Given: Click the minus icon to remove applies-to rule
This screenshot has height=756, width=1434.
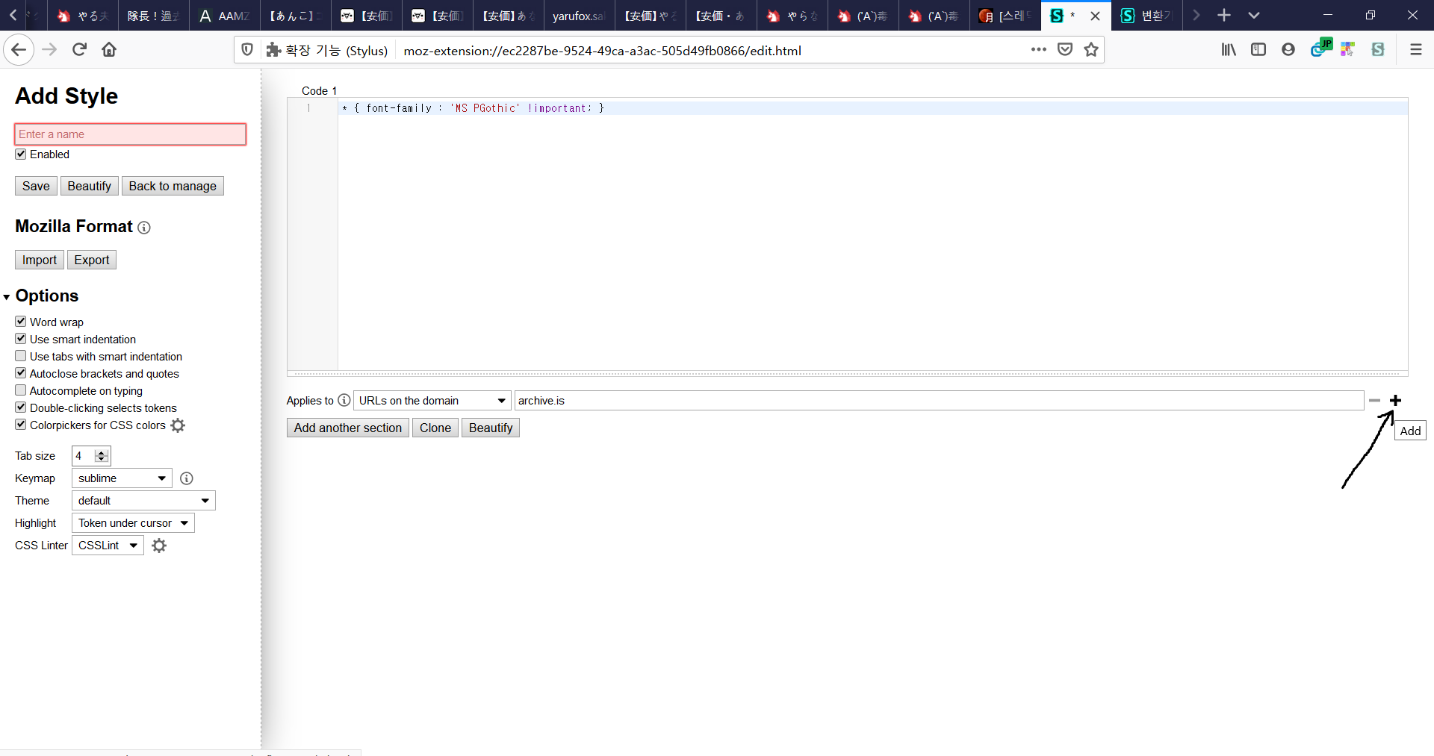Looking at the screenshot, I should (x=1374, y=401).
